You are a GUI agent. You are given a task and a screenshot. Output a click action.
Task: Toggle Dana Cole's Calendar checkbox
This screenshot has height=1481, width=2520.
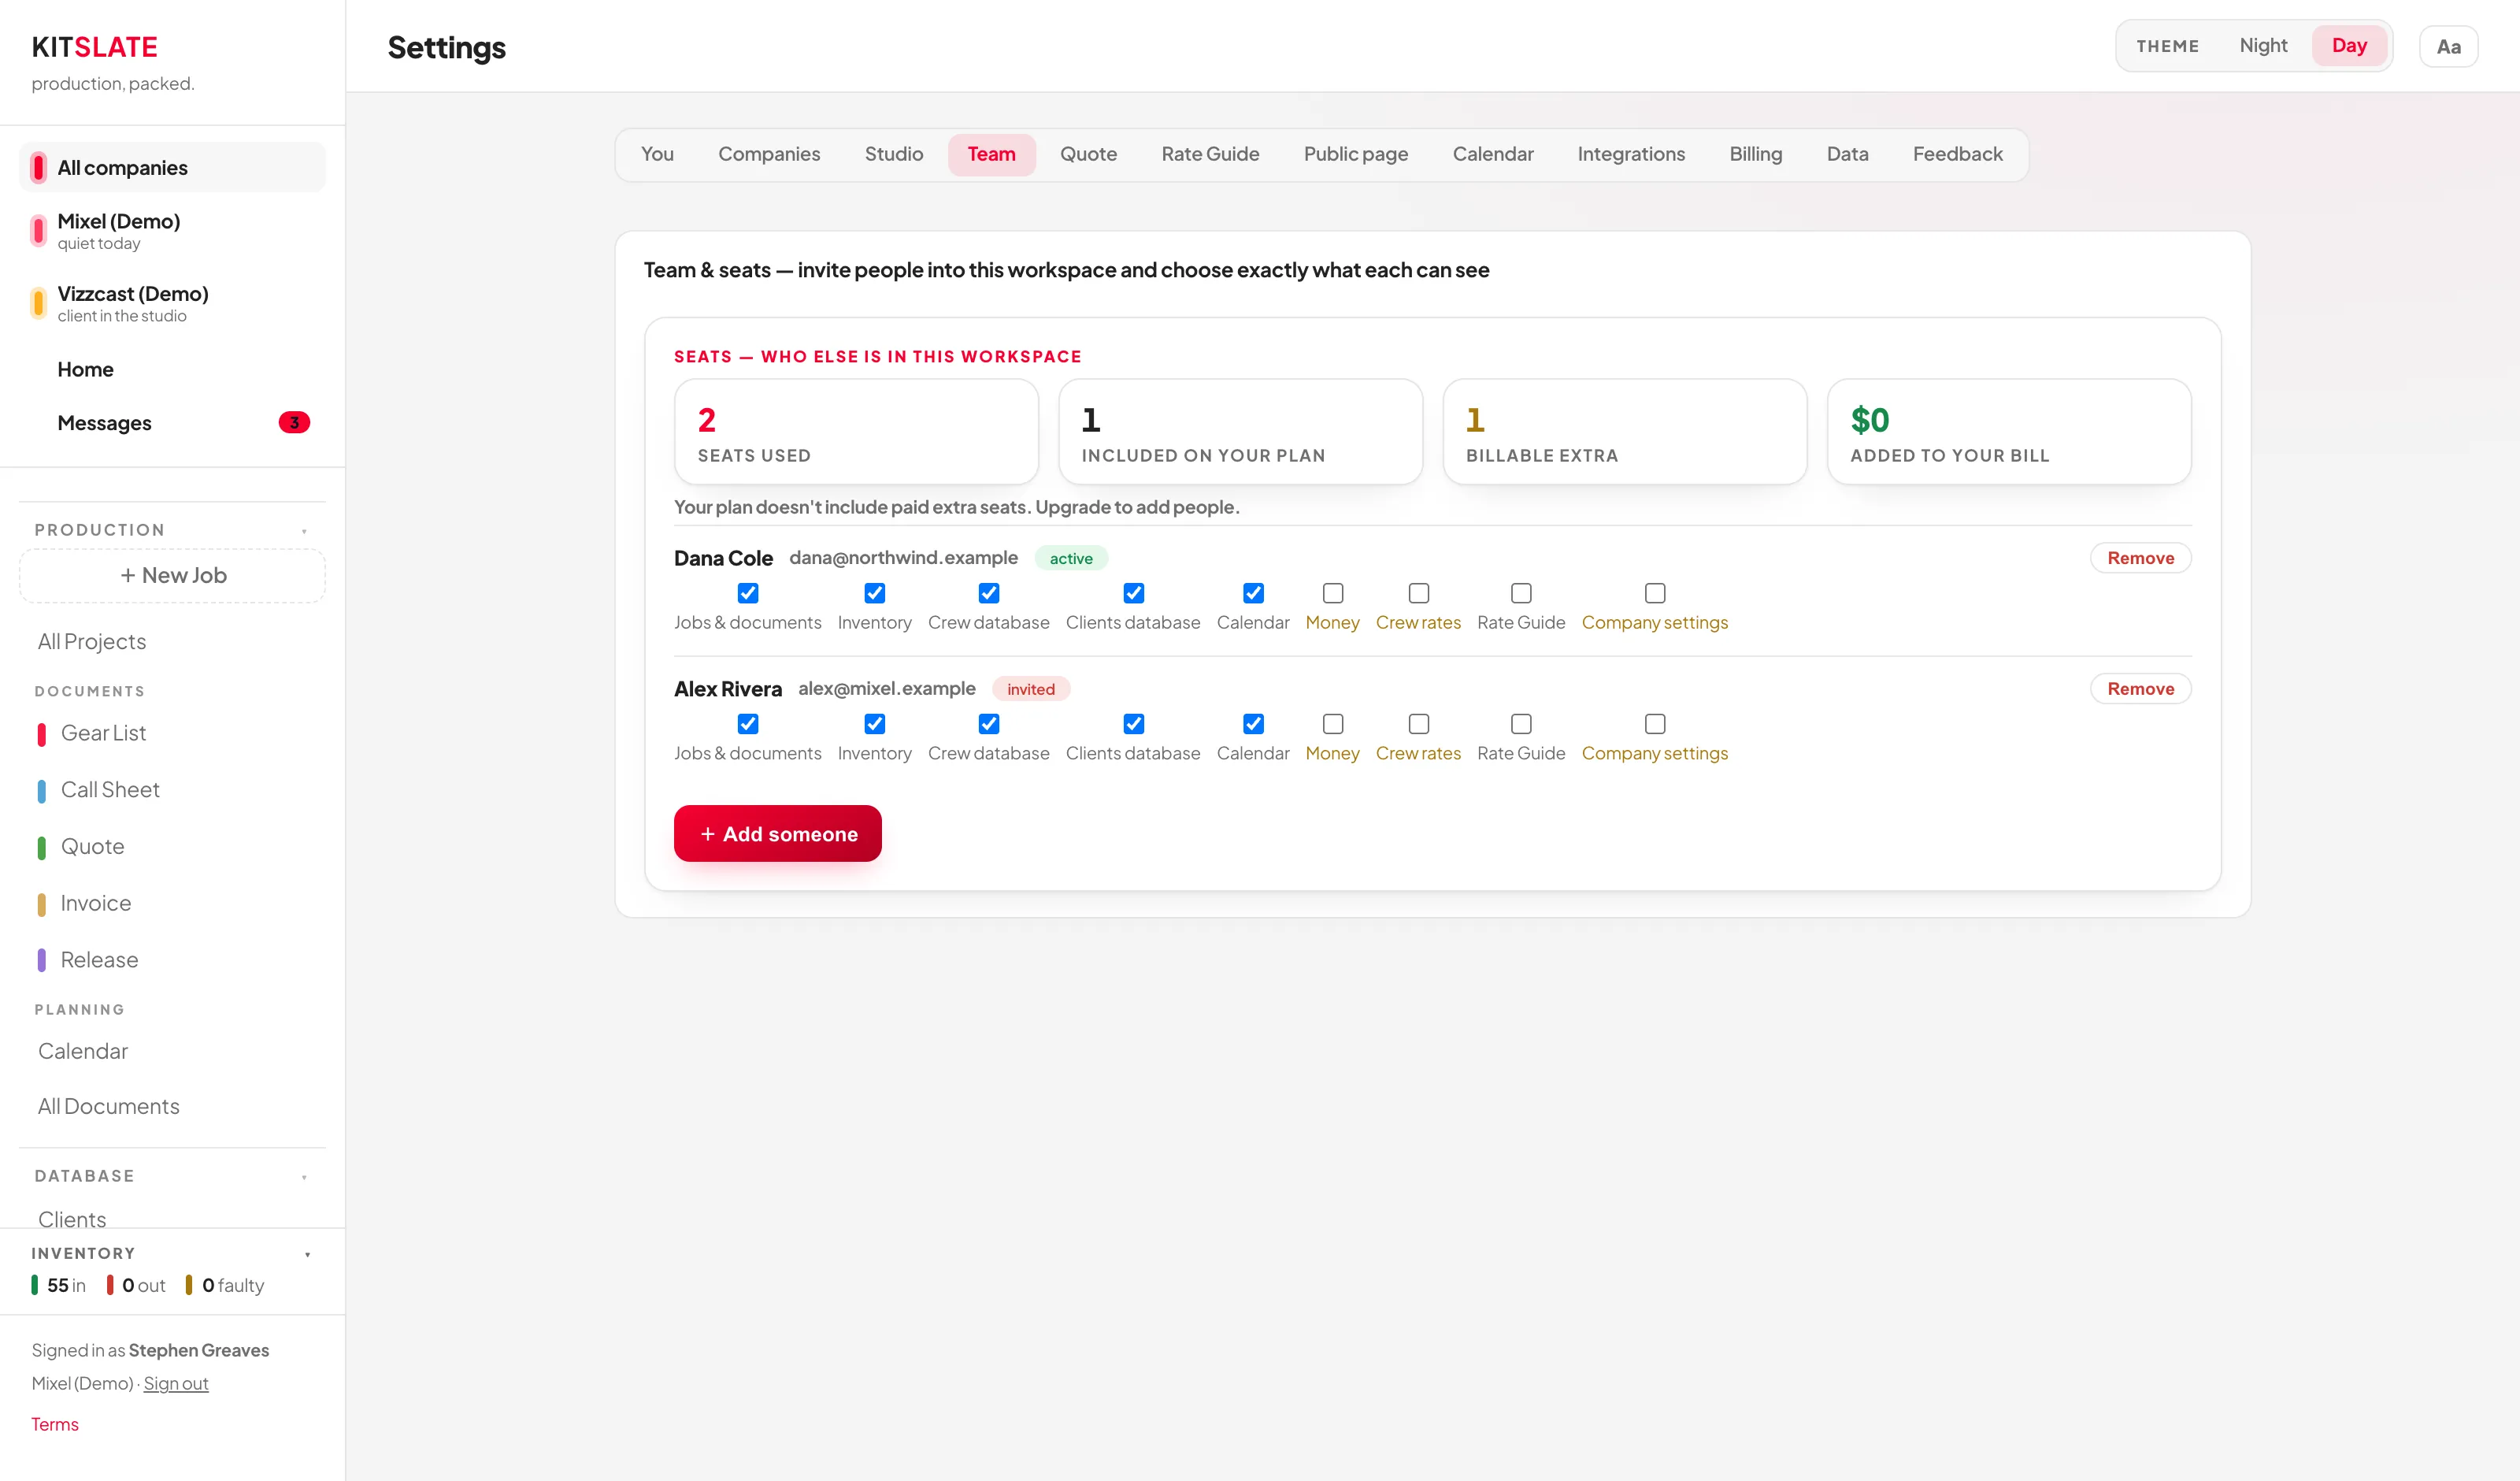click(1253, 593)
